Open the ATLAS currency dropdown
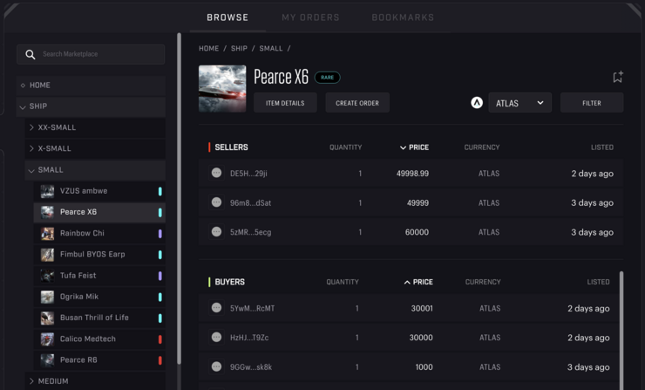The image size is (645, 390). 520,103
